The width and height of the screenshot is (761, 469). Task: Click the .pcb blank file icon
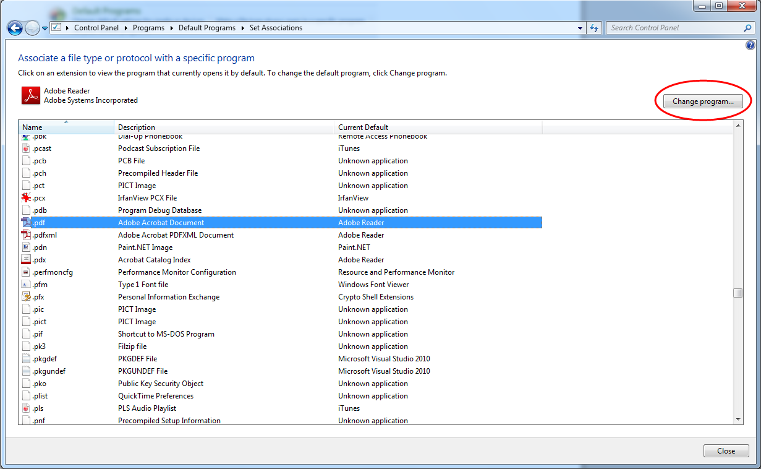tap(26, 161)
